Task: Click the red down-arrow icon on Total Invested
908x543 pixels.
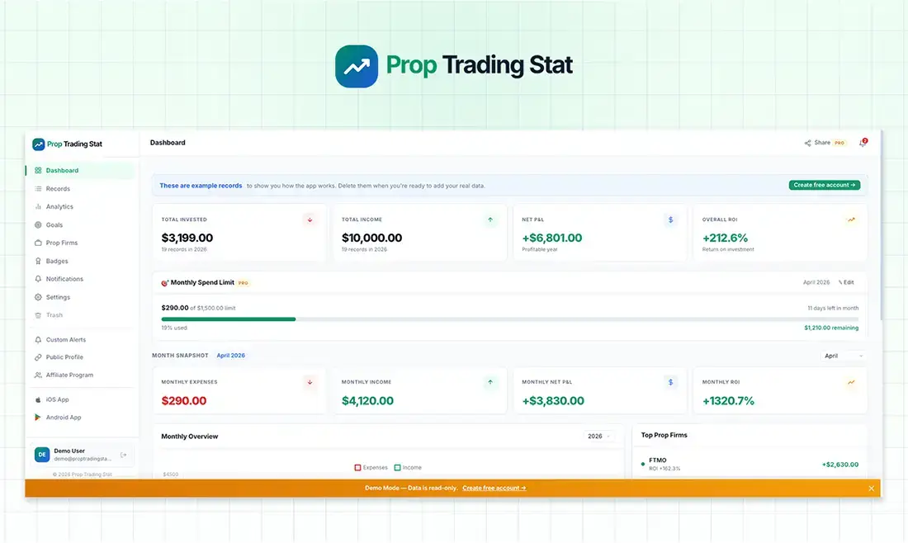Action: (x=310, y=219)
